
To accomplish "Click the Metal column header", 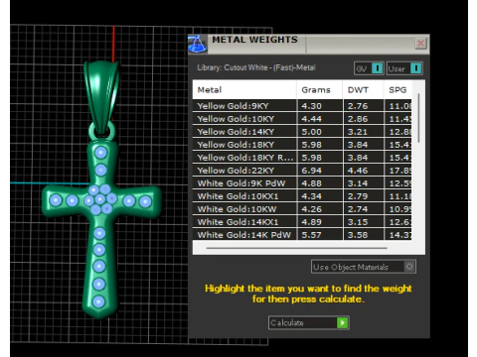I will 244,90.
